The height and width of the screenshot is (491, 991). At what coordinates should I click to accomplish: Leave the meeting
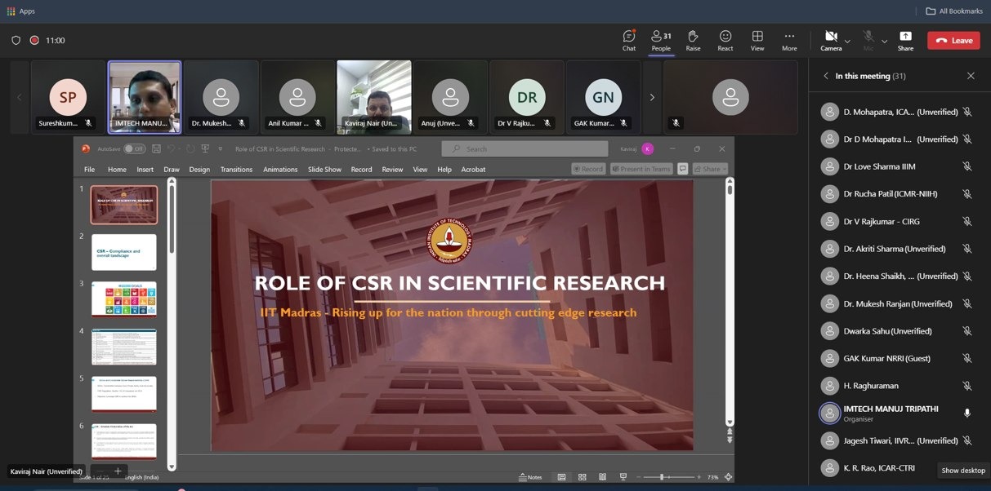pyautogui.click(x=953, y=40)
